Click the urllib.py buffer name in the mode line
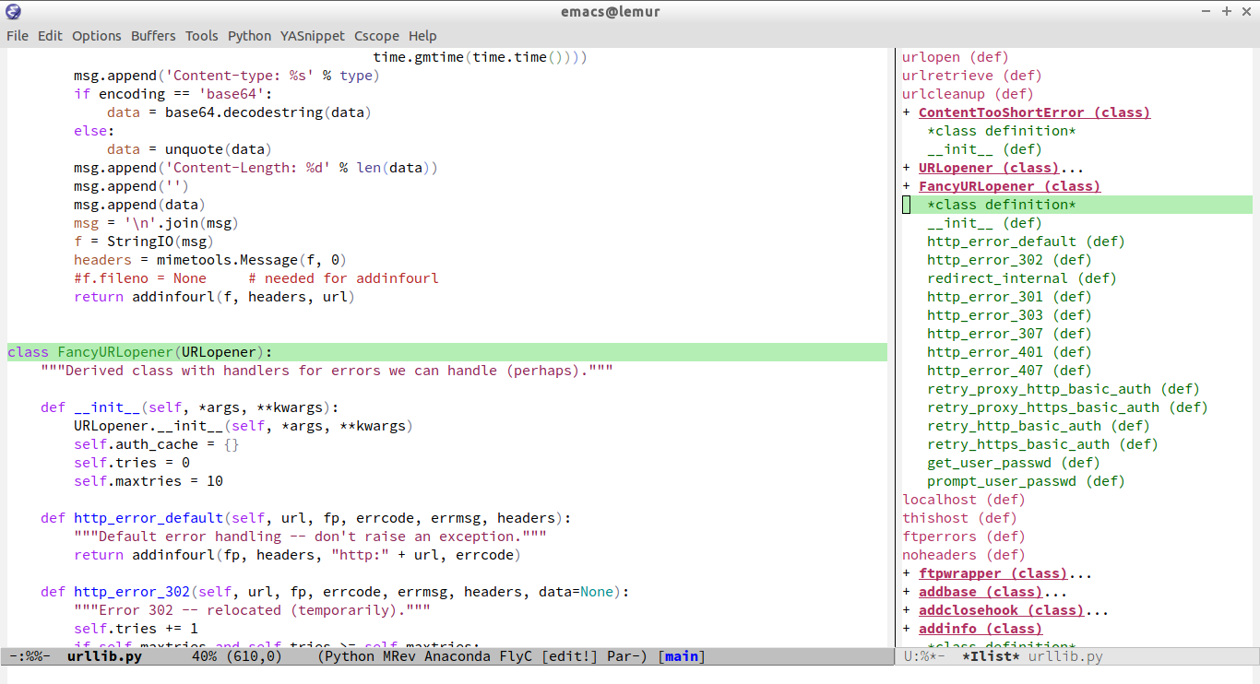This screenshot has width=1260, height=684. coord(104,656)
